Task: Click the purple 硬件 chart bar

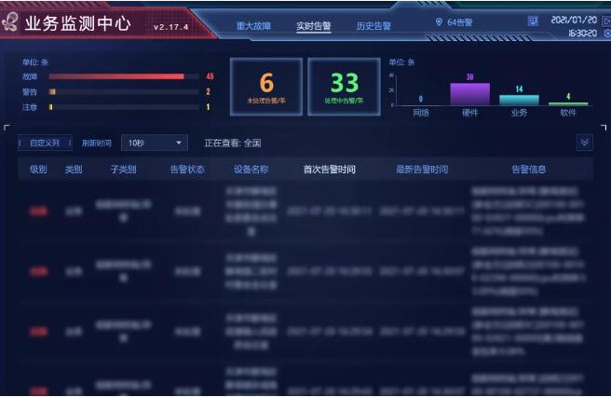Action: [470, 94]
